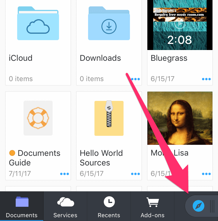Viewport: 218px width, 221px height.
Task: Open more options for Documents Guide
Action: point(65,174)
